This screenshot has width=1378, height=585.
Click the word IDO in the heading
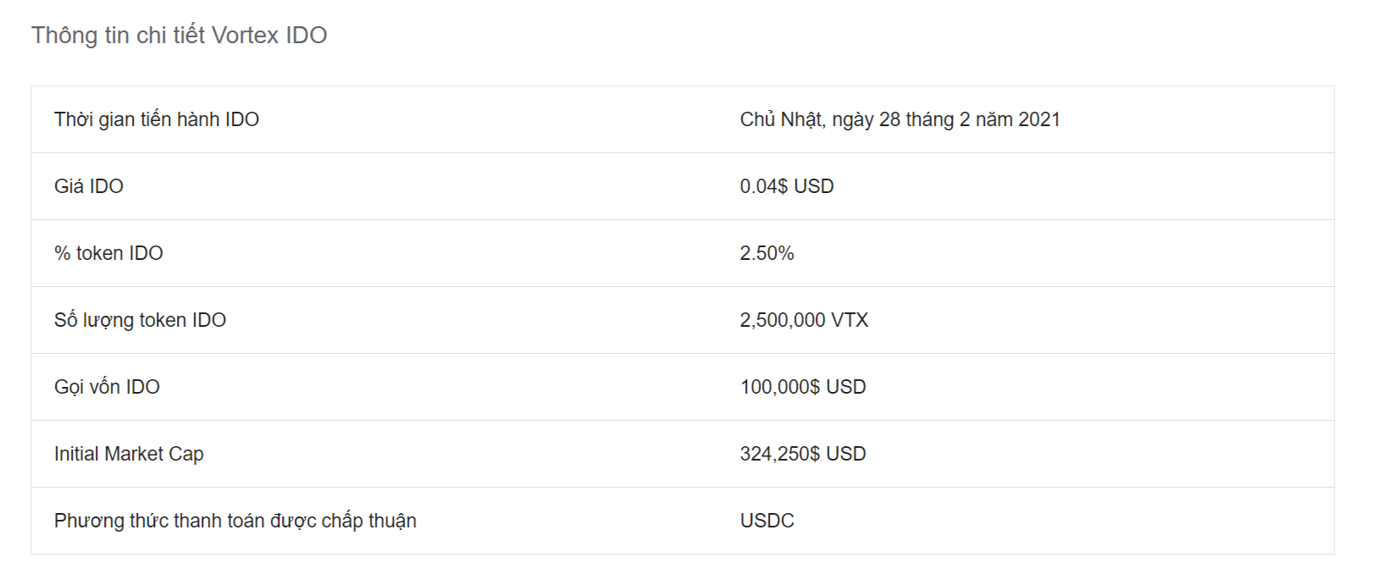(306, 35)
